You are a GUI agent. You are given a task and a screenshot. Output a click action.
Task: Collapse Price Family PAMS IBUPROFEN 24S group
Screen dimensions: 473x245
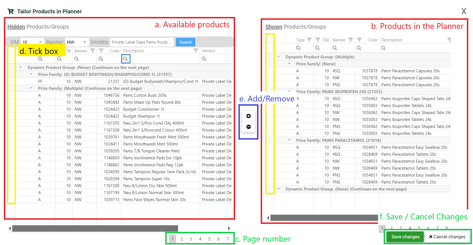click(x=289, y=91)
